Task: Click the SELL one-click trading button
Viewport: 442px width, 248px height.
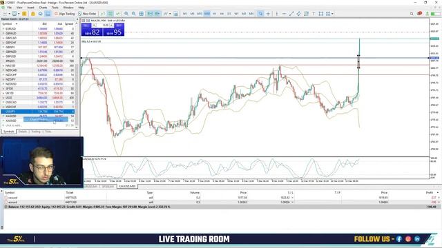Action: click(86, 25)
